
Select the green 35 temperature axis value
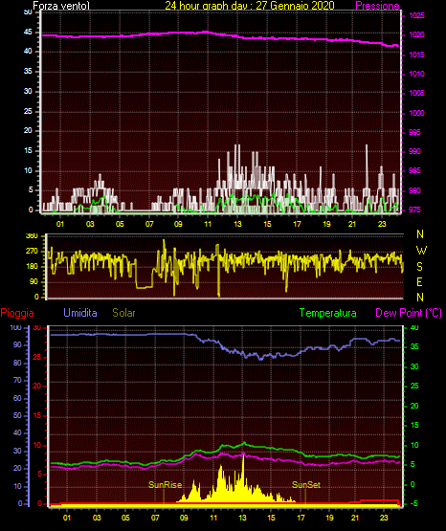tap(414, 346)
